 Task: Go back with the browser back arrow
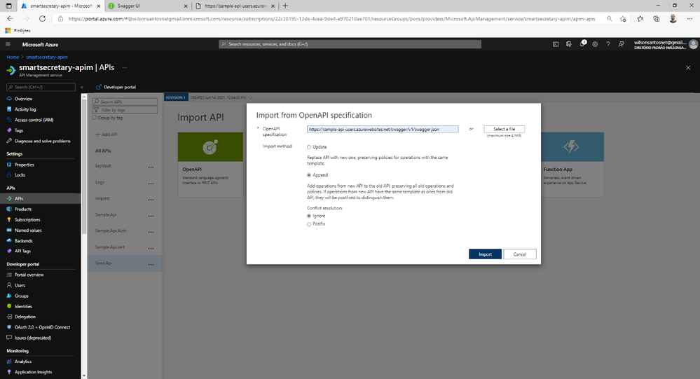pyautogui.click(x=11, y=19)
